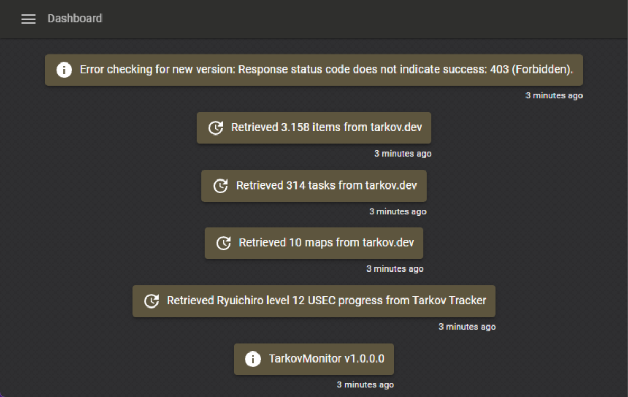Select the Dashboard heading in the top bar

click(75, 18)
